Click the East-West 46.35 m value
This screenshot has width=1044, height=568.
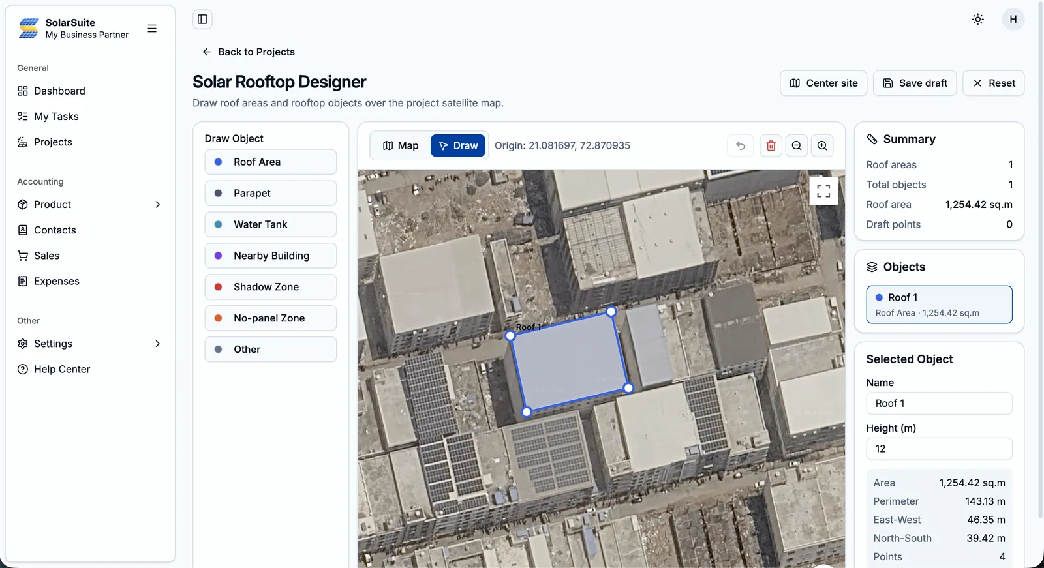986,520
